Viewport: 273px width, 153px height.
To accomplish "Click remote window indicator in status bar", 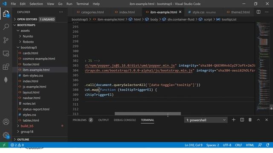I will pos(4,145).
